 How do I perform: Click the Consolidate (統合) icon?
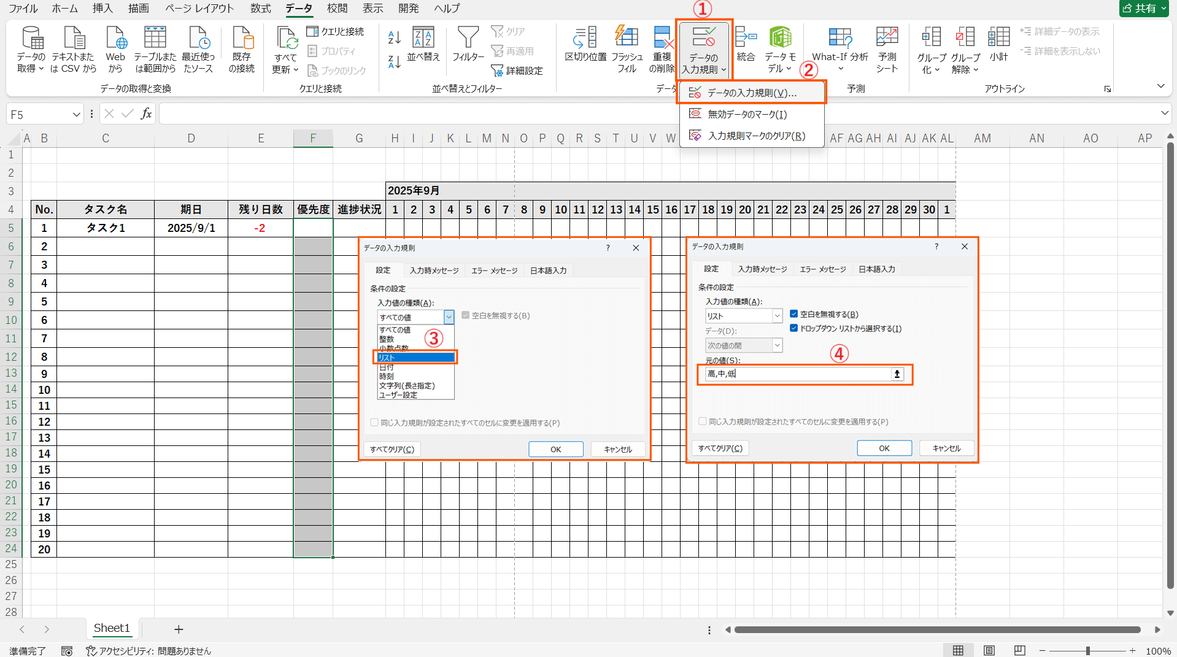(746, 38)
